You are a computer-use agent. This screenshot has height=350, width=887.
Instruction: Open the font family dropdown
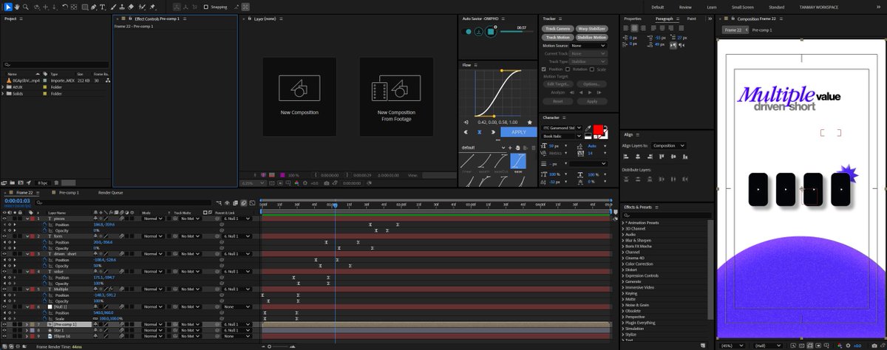coord(562,128)
